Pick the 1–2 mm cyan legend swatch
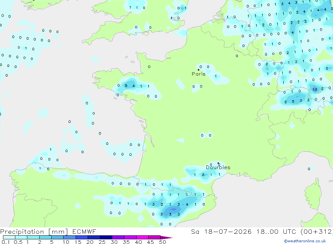The height and width of the screenshot is (244, 333). pos(33,237)
